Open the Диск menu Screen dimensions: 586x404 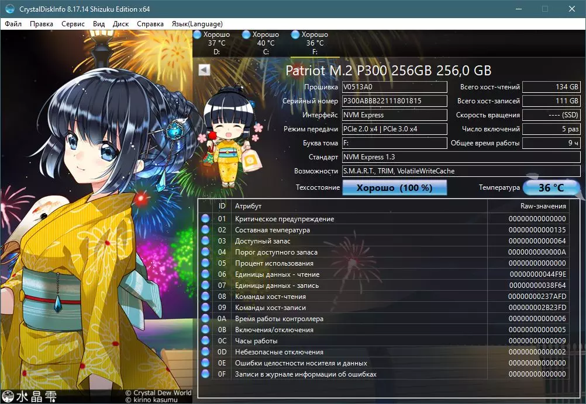[120, 24]
